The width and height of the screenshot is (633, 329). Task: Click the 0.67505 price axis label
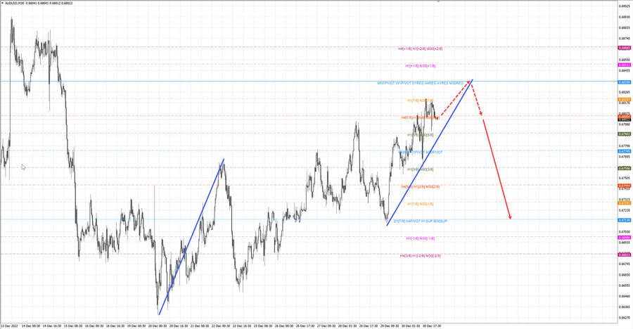click(x=625, y=178)
